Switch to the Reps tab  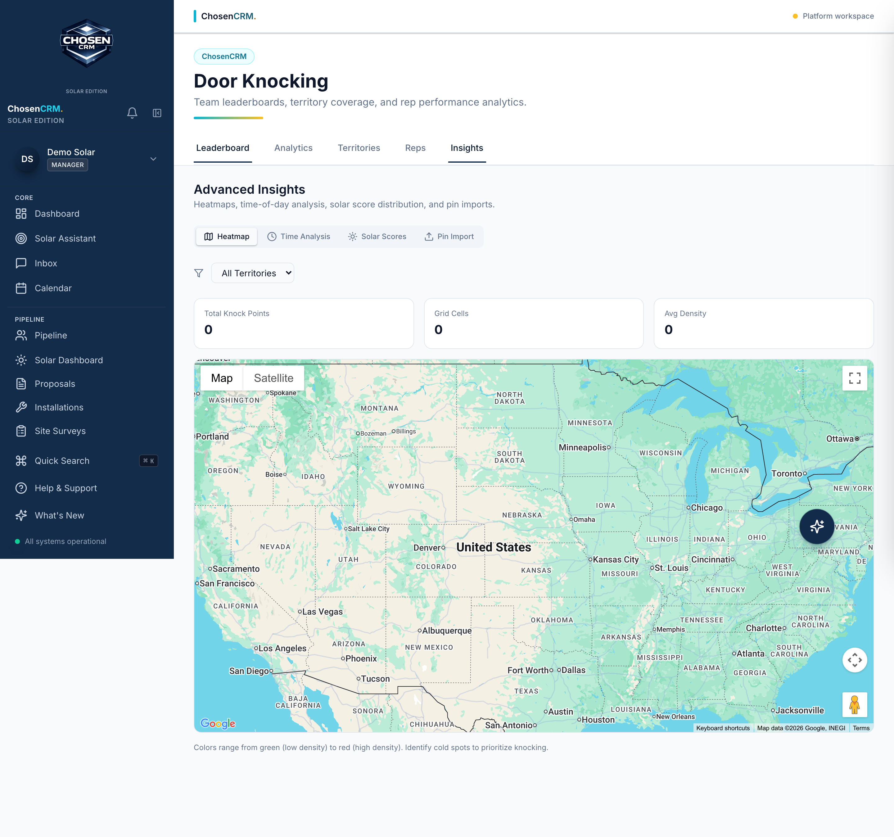(415, 148)
